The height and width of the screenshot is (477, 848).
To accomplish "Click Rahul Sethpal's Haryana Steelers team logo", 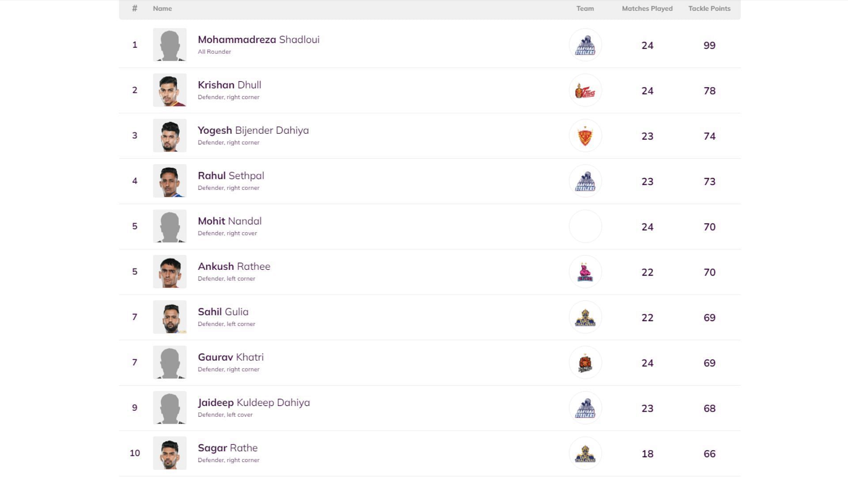I will point(585,181).
